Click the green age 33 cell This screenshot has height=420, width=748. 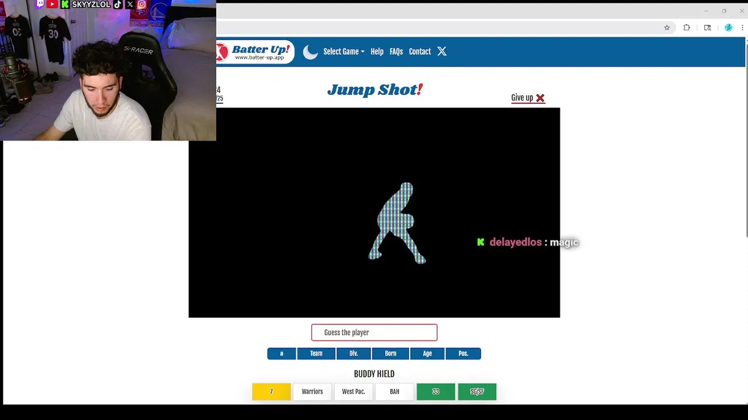click(x=436, y=391)
